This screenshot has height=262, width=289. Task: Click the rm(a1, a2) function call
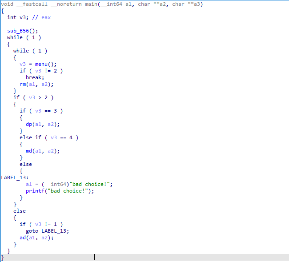(36, 84)
